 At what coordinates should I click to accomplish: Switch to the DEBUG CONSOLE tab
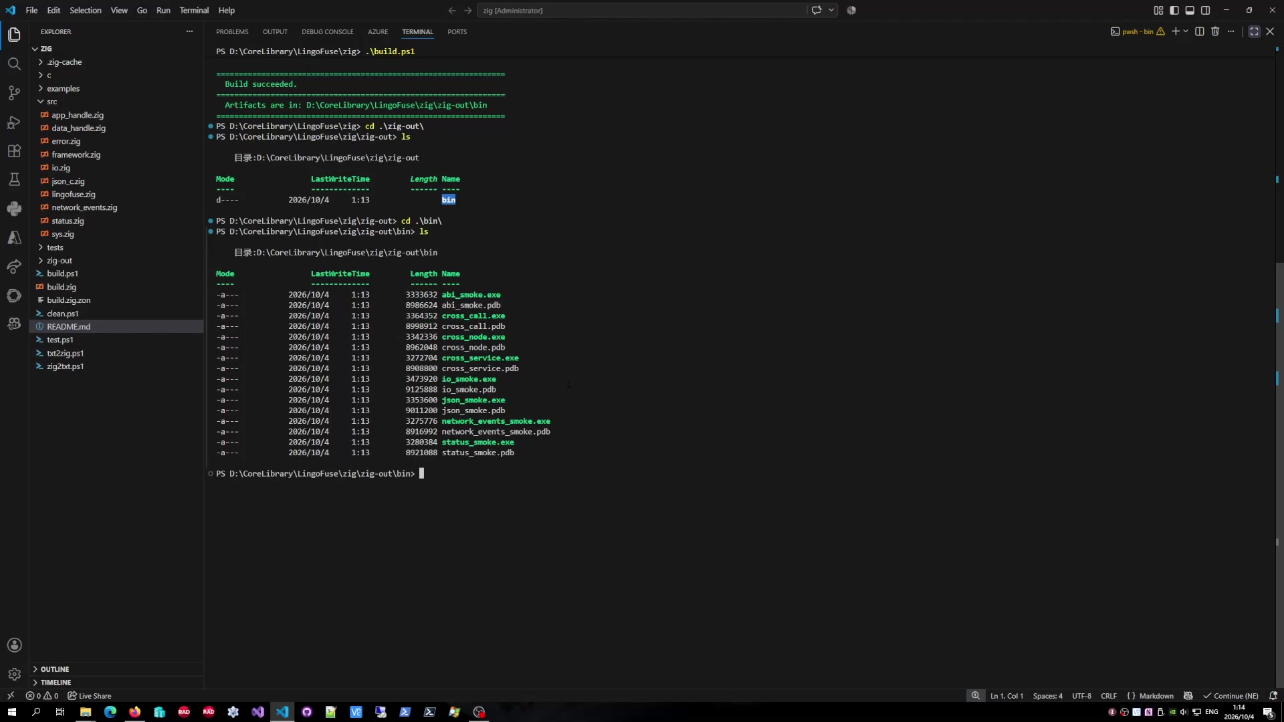click(x=327, y=31)
